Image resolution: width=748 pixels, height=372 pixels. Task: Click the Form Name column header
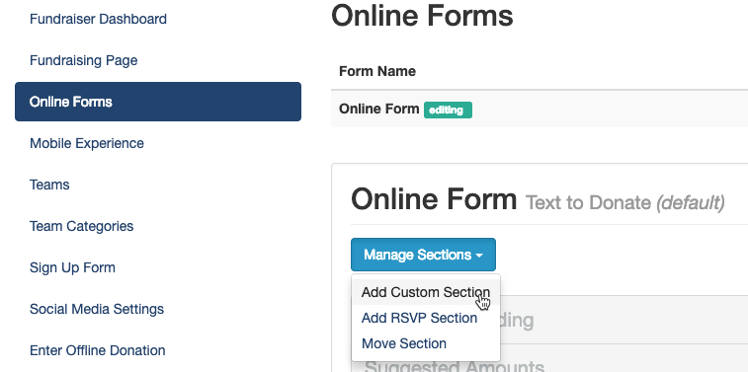377,71
